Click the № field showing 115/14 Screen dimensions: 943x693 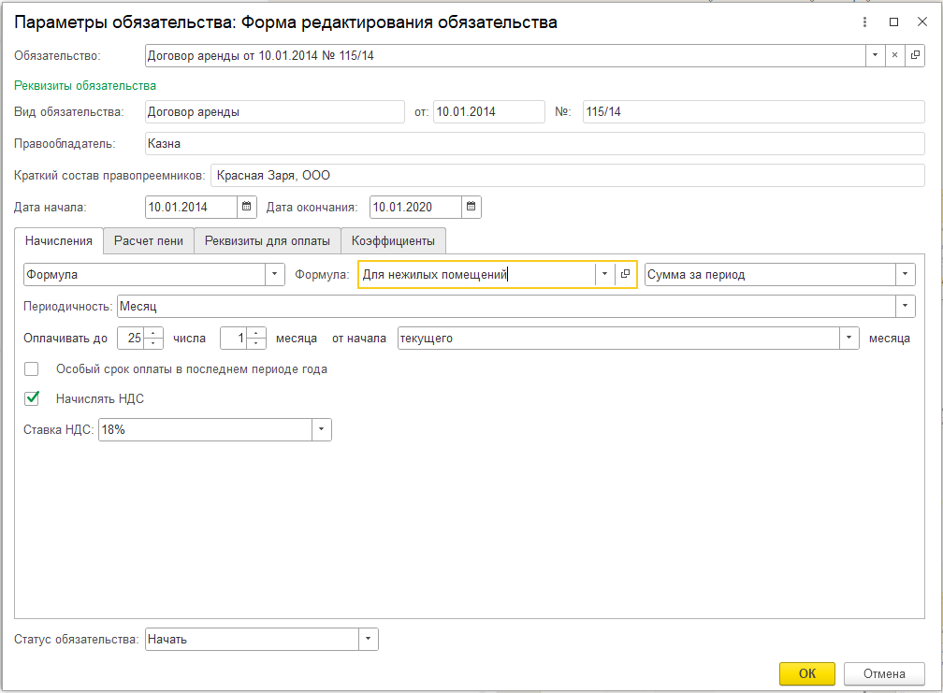(x=754, y=112)
